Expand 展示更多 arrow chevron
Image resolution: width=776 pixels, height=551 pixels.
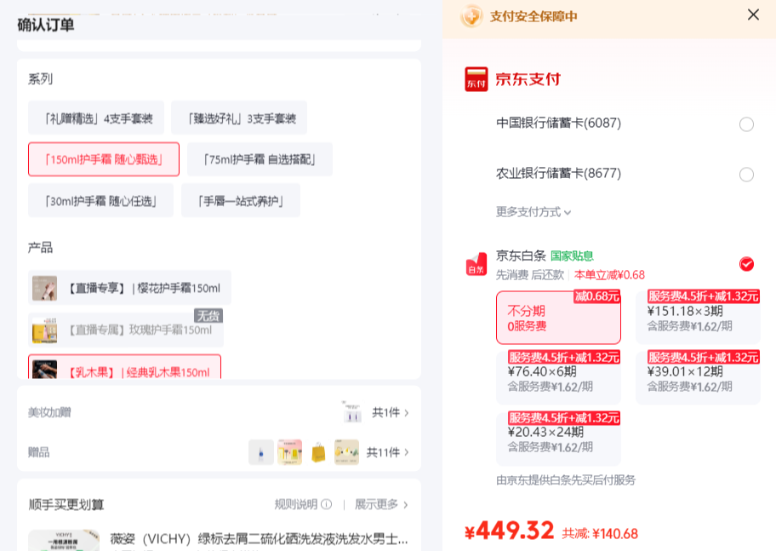[x=406, y=505]
